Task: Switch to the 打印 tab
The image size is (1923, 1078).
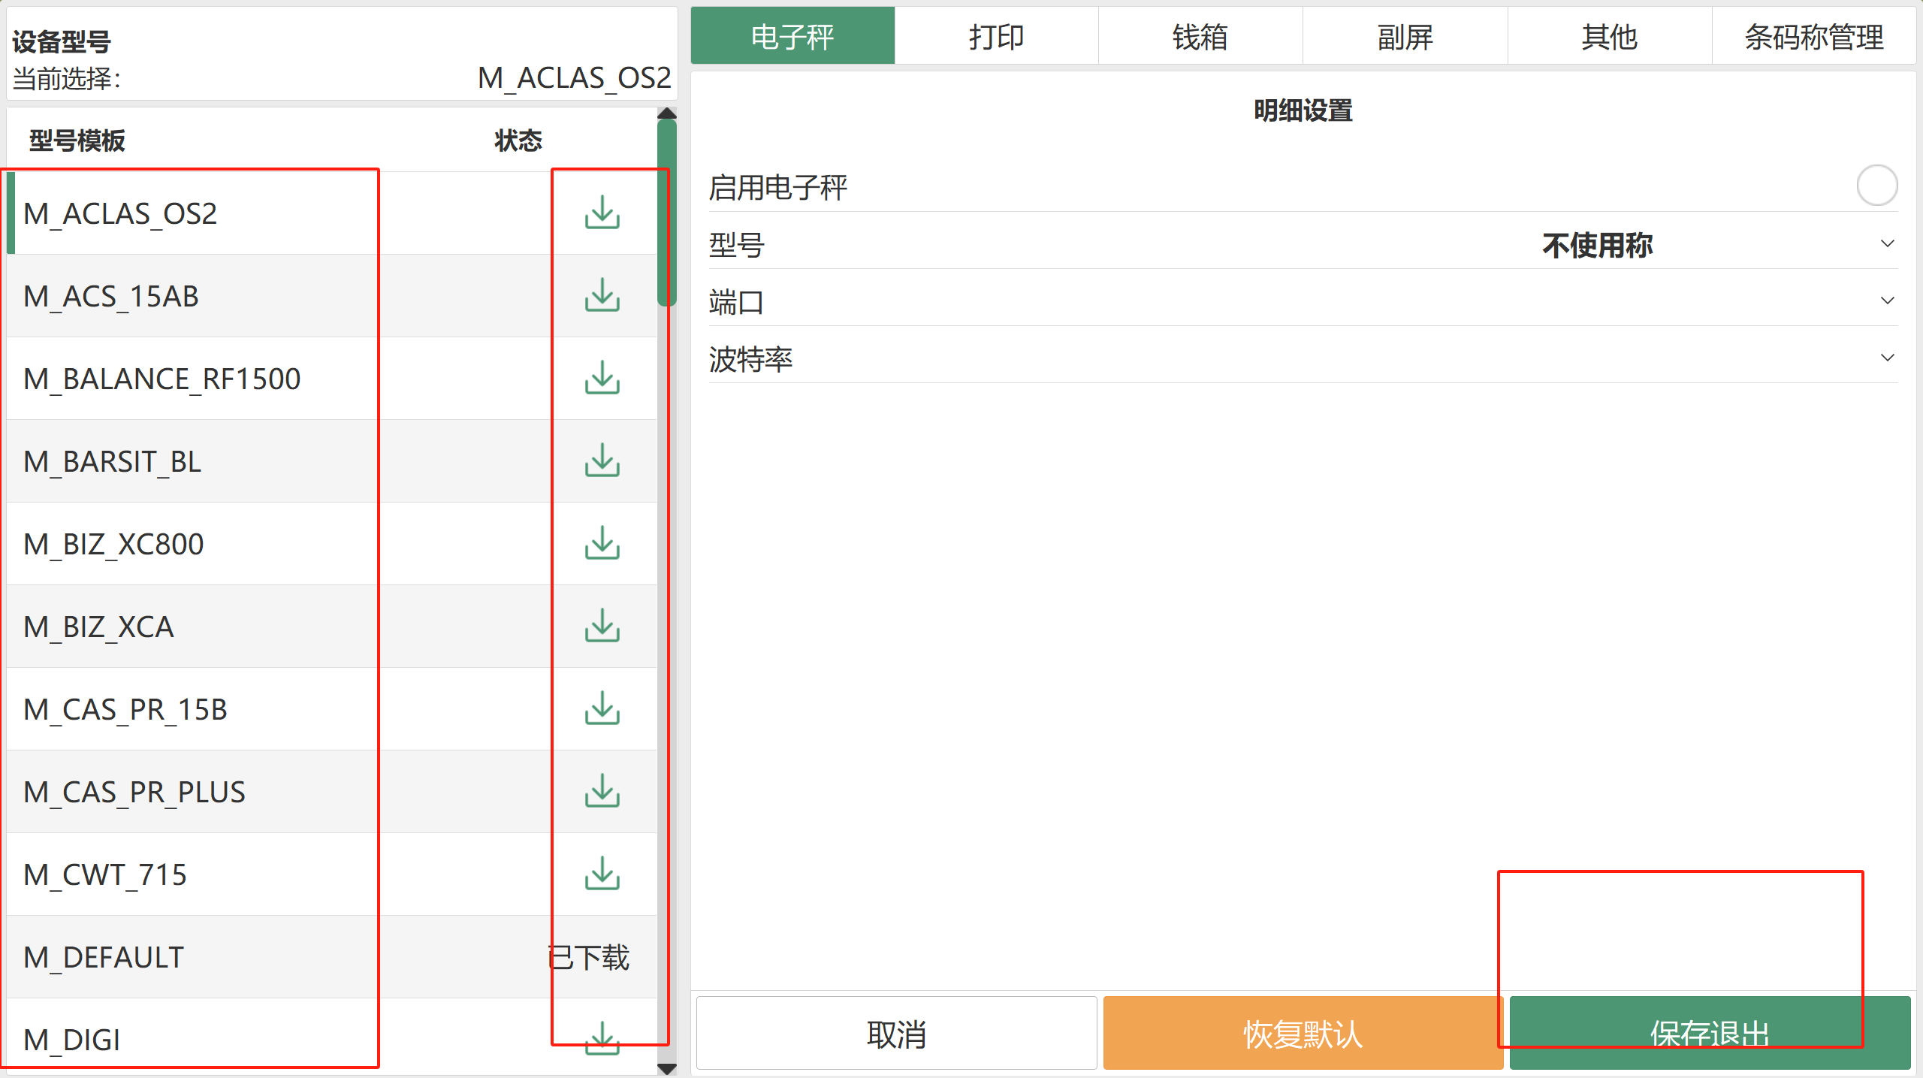Action: [x=997, y=36]
